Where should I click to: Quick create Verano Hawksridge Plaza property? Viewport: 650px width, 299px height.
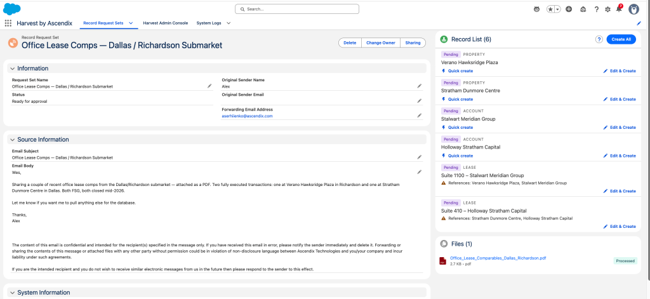[457, 71]
